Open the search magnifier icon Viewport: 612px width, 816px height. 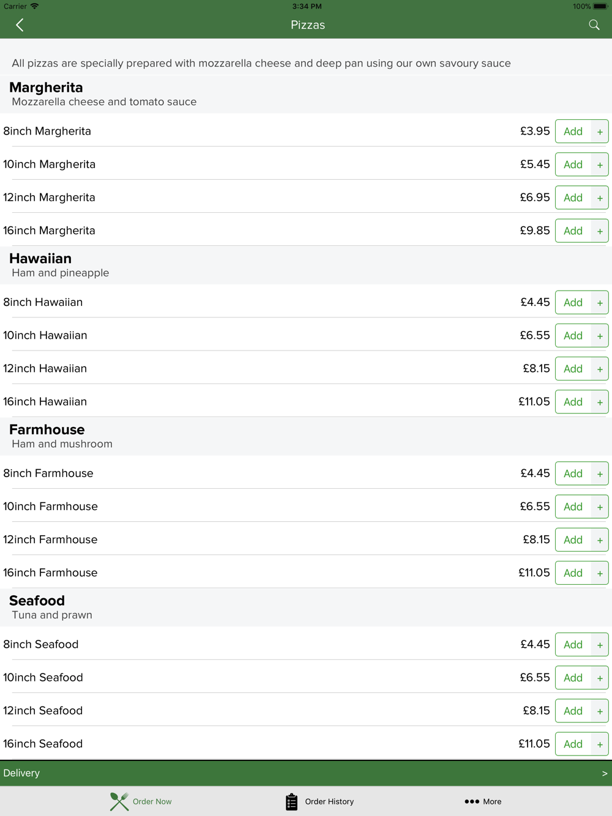click(x=594, y=25)
